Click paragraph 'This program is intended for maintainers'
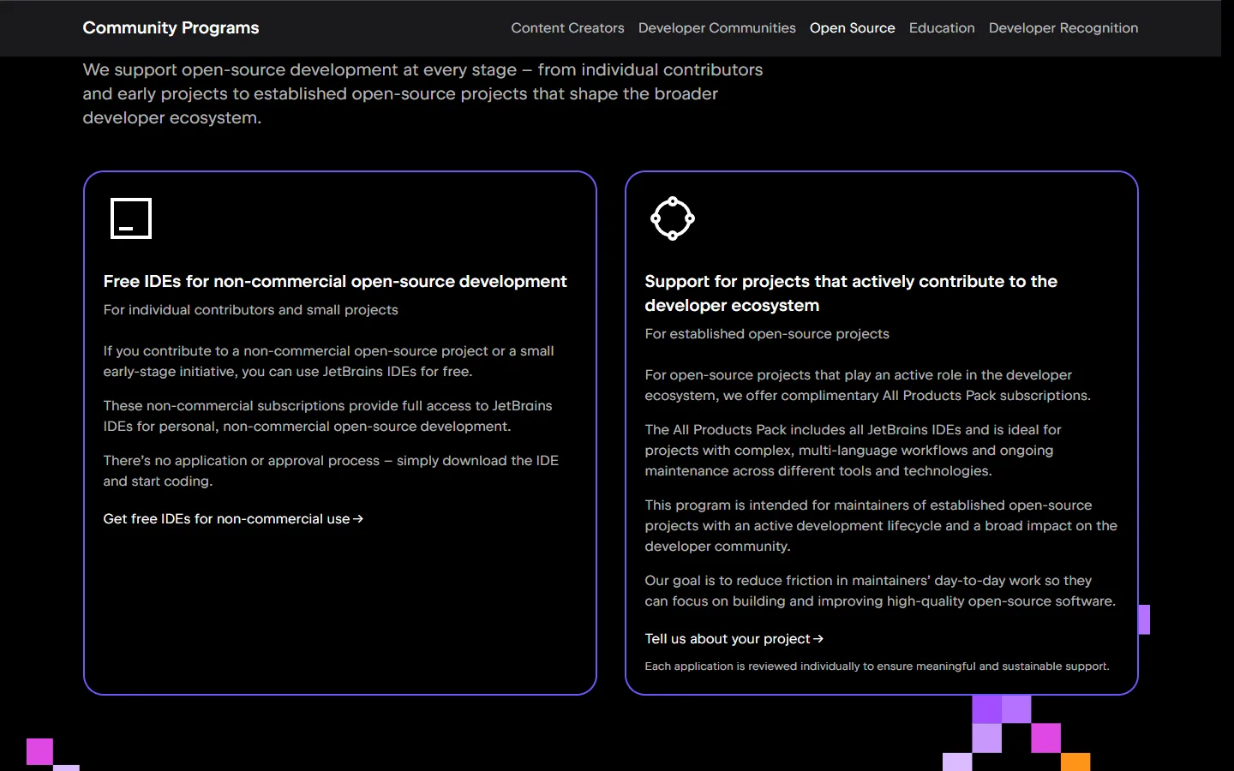The width and height of the screenshot is (1234, 771). coord(881,525)
